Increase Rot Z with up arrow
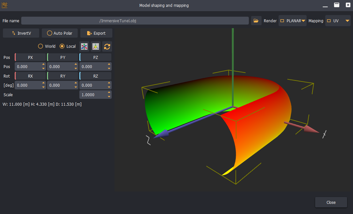353x214 pixels. coord(109,83)
